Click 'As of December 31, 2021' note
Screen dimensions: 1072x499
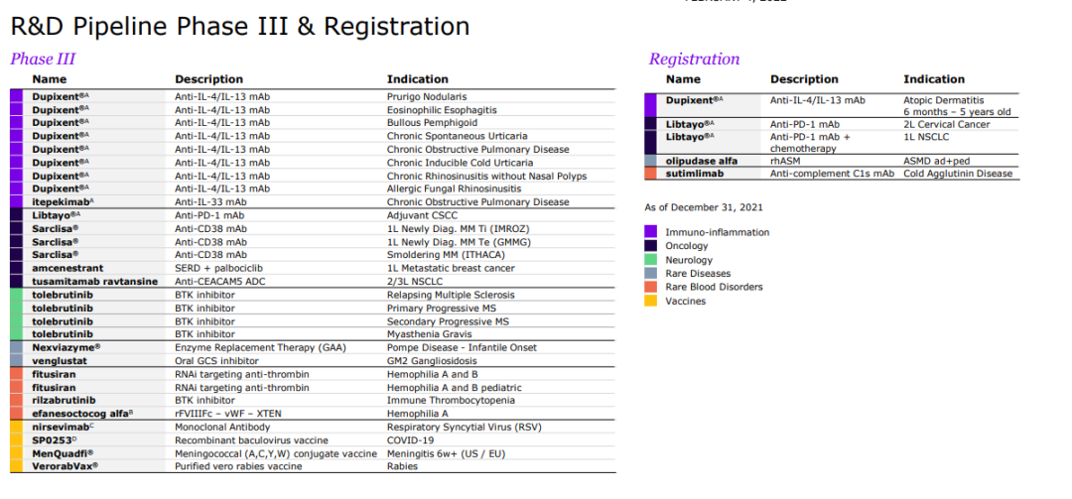pyautogui.click(x=704, y=207)
